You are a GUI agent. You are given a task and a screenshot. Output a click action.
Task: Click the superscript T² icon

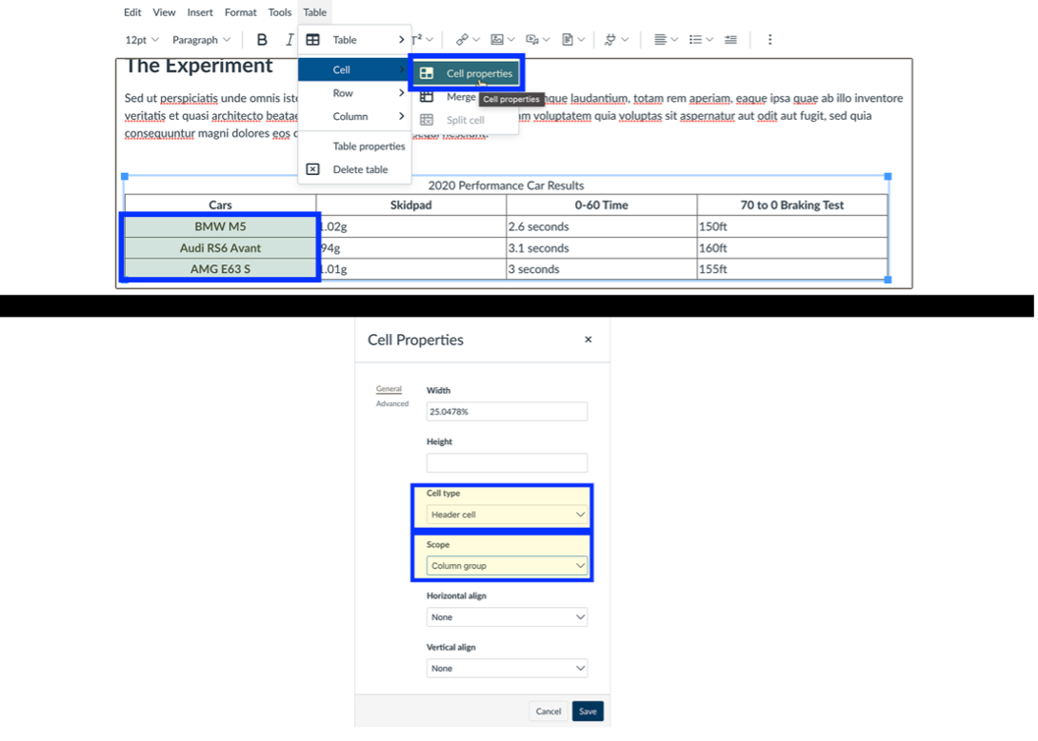pyautogui.click(x=416, y=40)
